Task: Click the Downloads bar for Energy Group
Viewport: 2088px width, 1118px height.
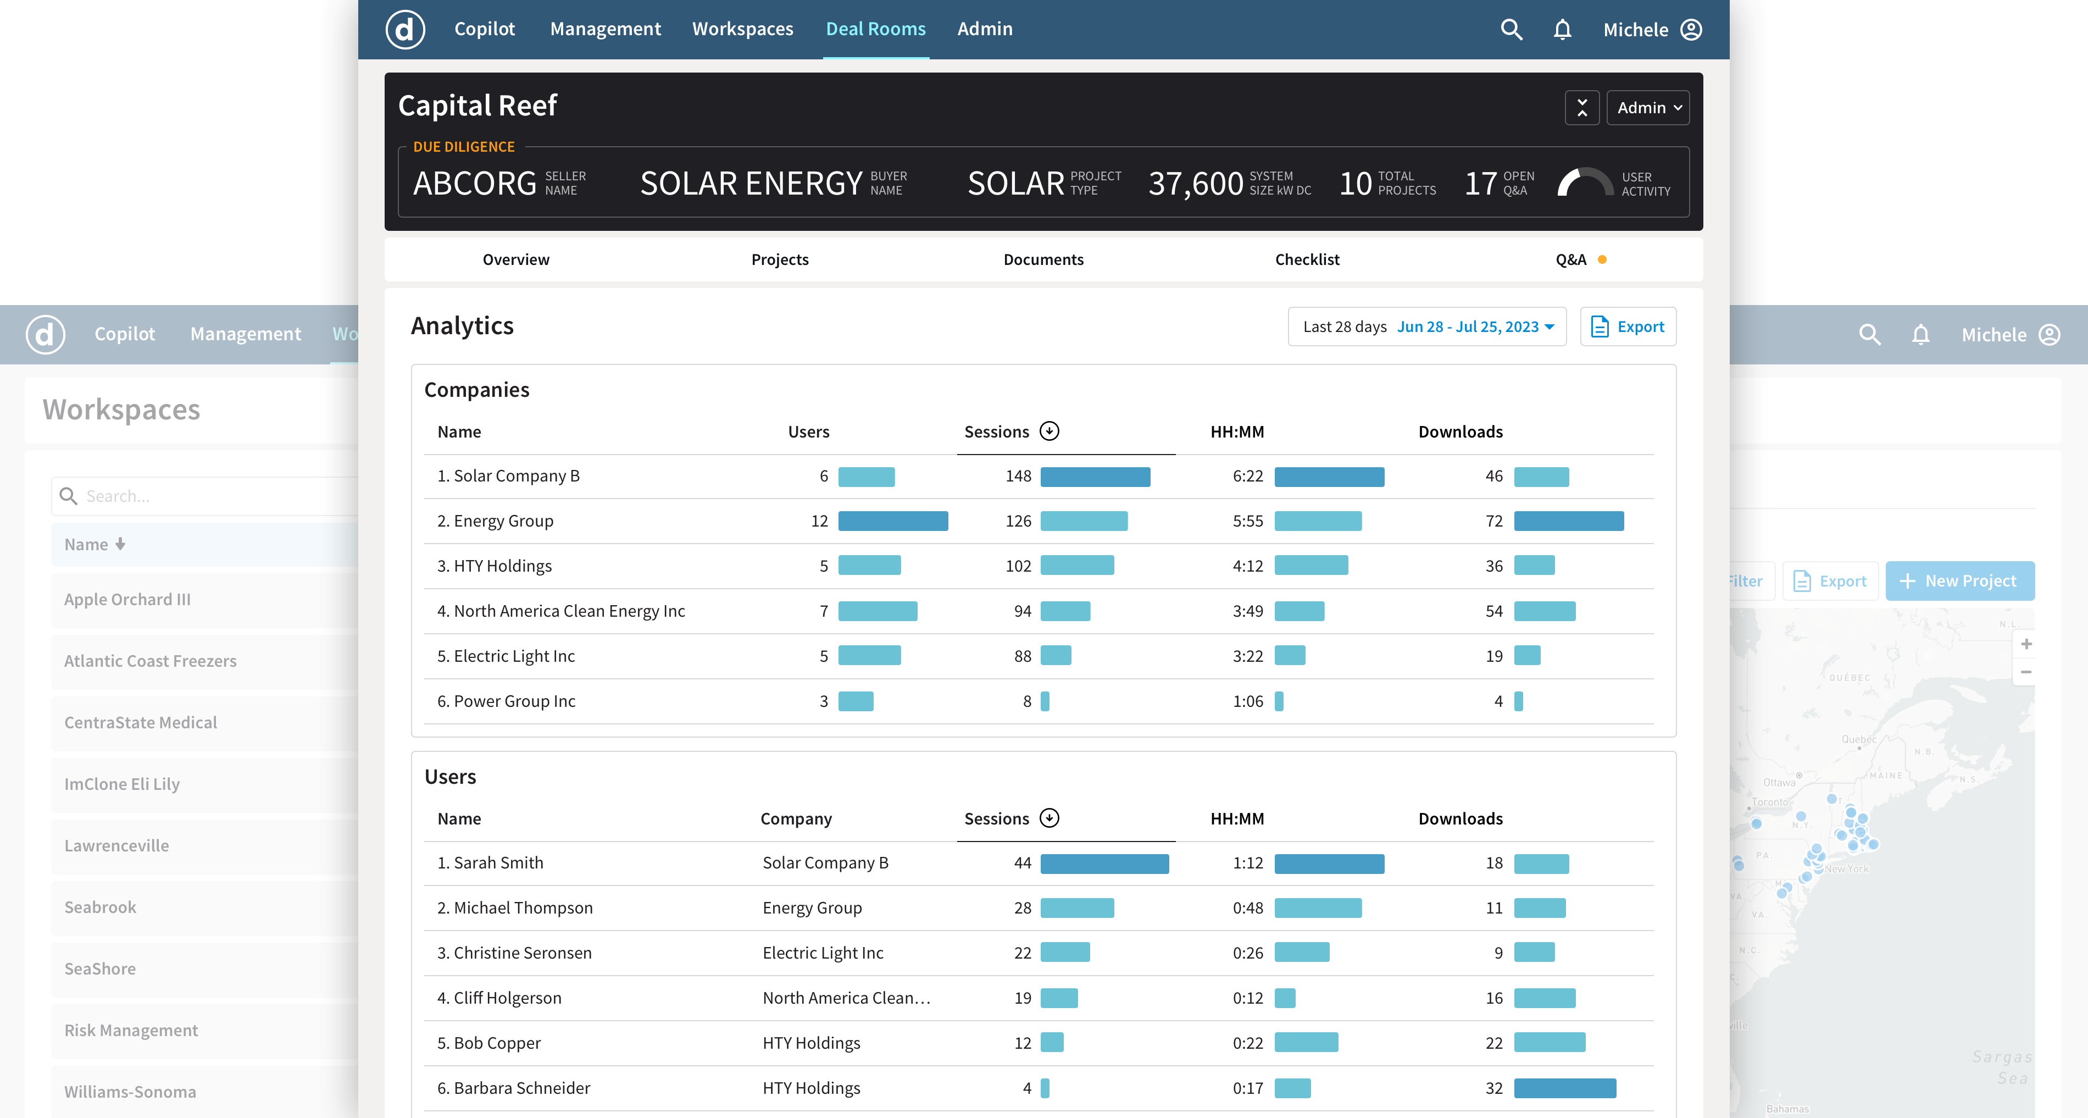Action: (1568, 521)
